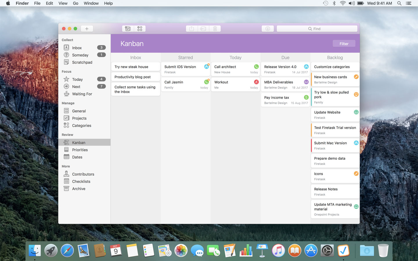Select the four-circle icon in the top toolbar

pyautogui.click(x=140, y=29)
